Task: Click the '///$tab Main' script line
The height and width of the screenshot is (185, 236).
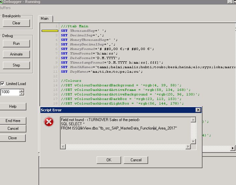Action: [75, 26]
